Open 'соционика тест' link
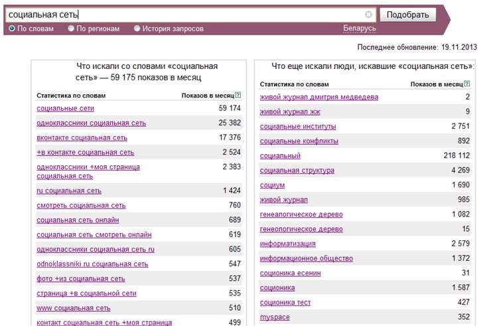 (285, 302)
